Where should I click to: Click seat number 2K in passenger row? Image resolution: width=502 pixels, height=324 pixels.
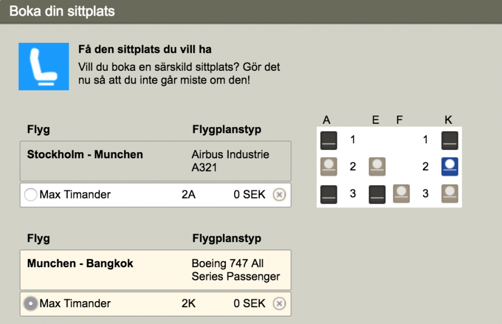click(189, 303)
